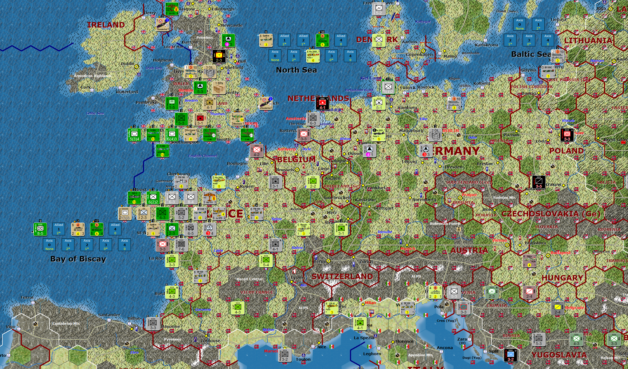
Task: Click the Copenhagen city label
Action: pos(419,55)
